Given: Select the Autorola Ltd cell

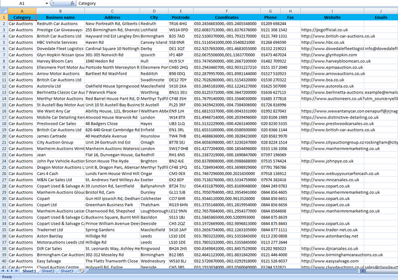Looking at the screenshot, I should [x=60, y=86].
